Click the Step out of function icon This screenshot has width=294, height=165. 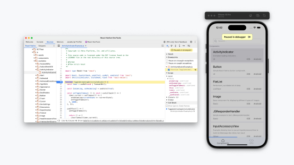tap(180, 46)
